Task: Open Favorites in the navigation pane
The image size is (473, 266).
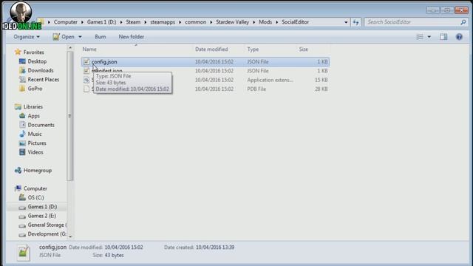Action: (x=34, y=52)
